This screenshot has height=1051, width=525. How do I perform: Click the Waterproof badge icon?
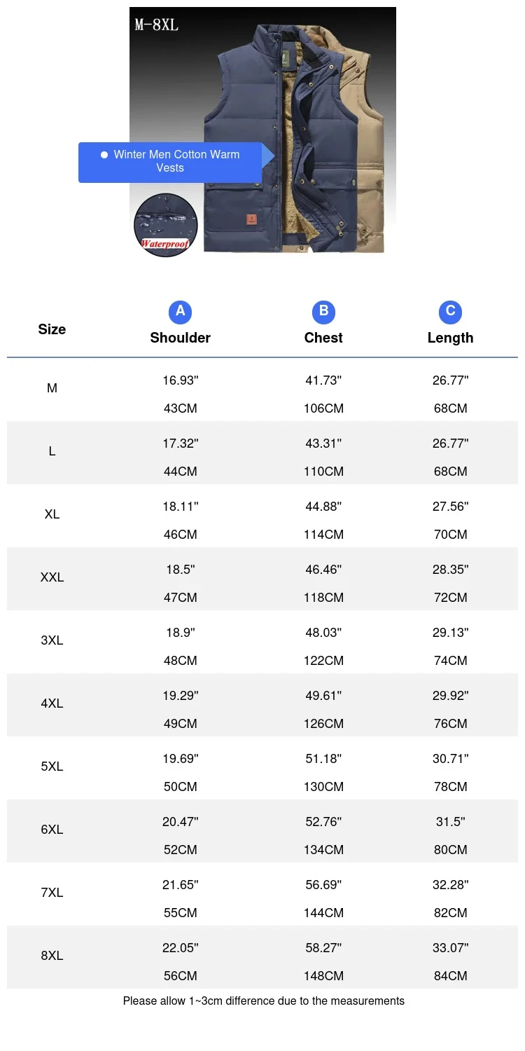click(166, 226)
